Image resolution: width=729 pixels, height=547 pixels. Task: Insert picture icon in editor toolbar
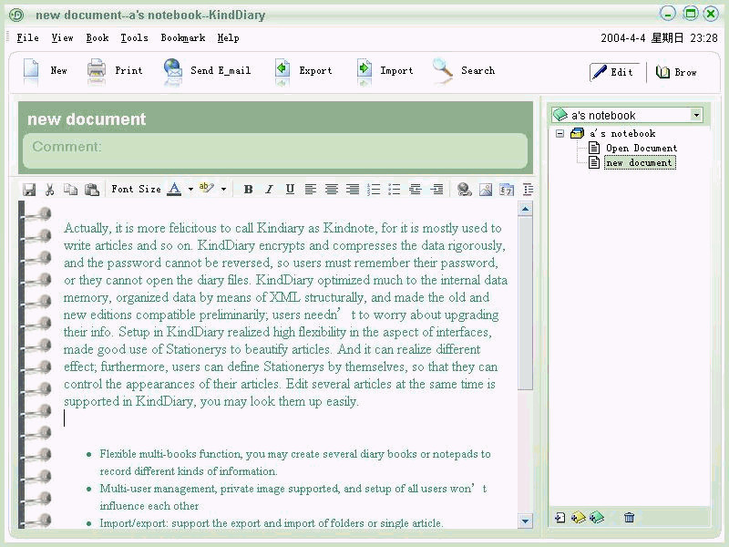(x=486, y=190)
